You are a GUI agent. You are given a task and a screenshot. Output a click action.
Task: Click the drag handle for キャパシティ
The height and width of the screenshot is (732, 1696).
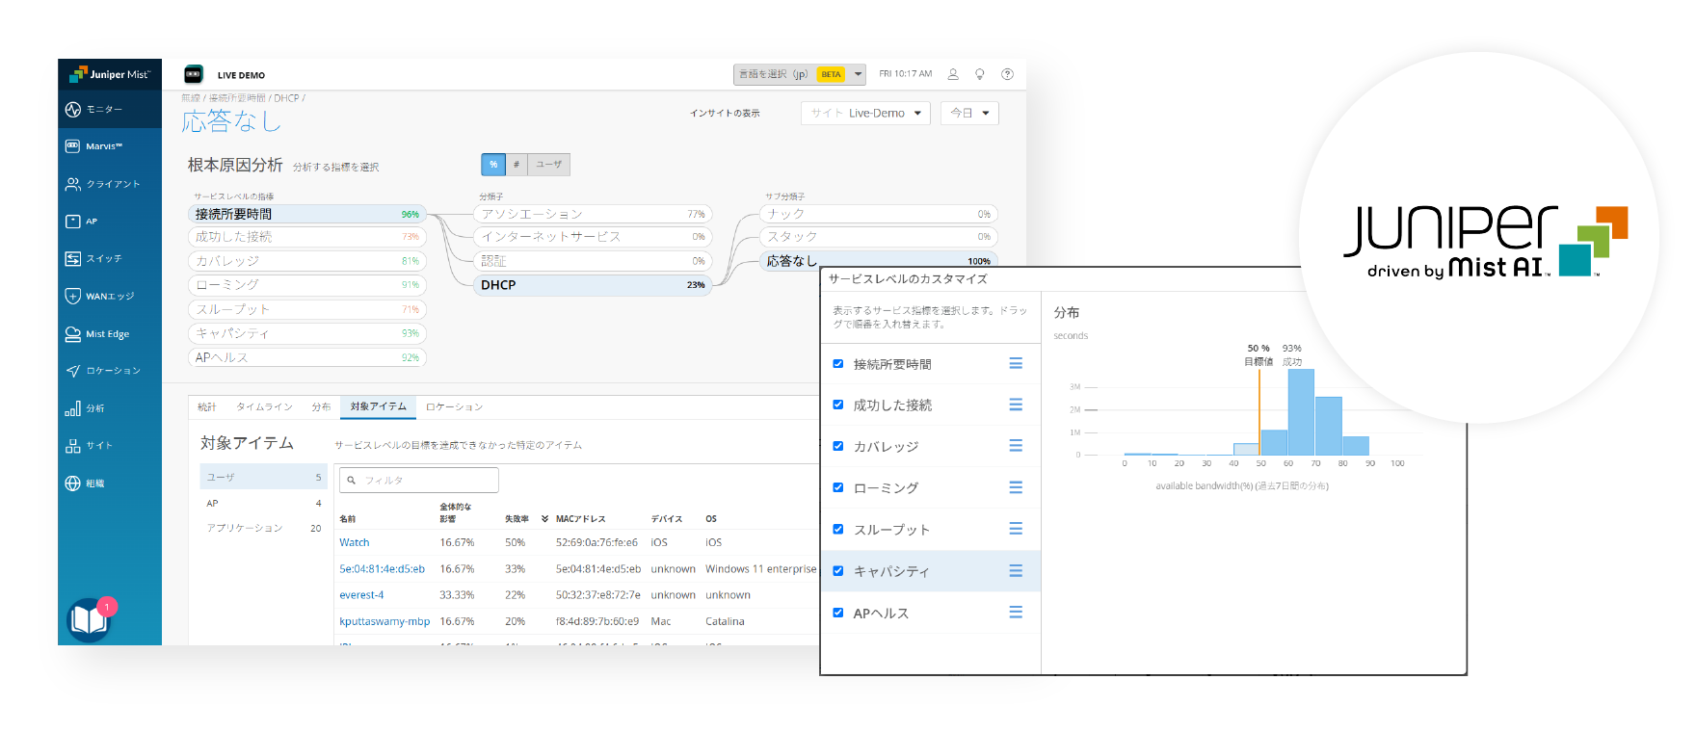[x=1016, y=571]
